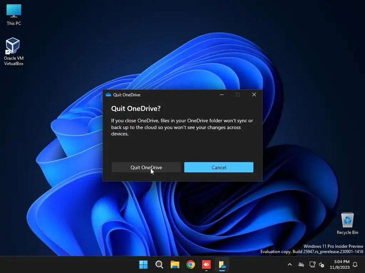Screen dimensions: 365x273
Task: Open the red AnyDesk taskbar app
Action: 206,264
